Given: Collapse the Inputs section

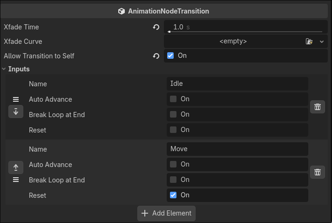Looking at the screenshot, I should point(4,69).
